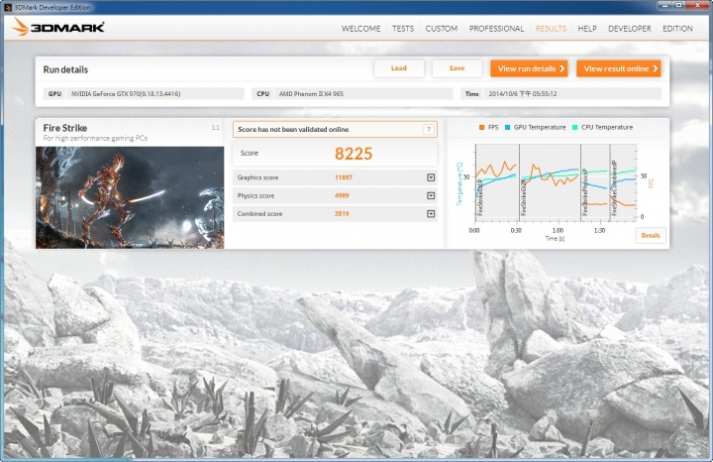Click the blue GPU Temperature legend swatch
Screen dimensions: 713x462
click(507, 128)
